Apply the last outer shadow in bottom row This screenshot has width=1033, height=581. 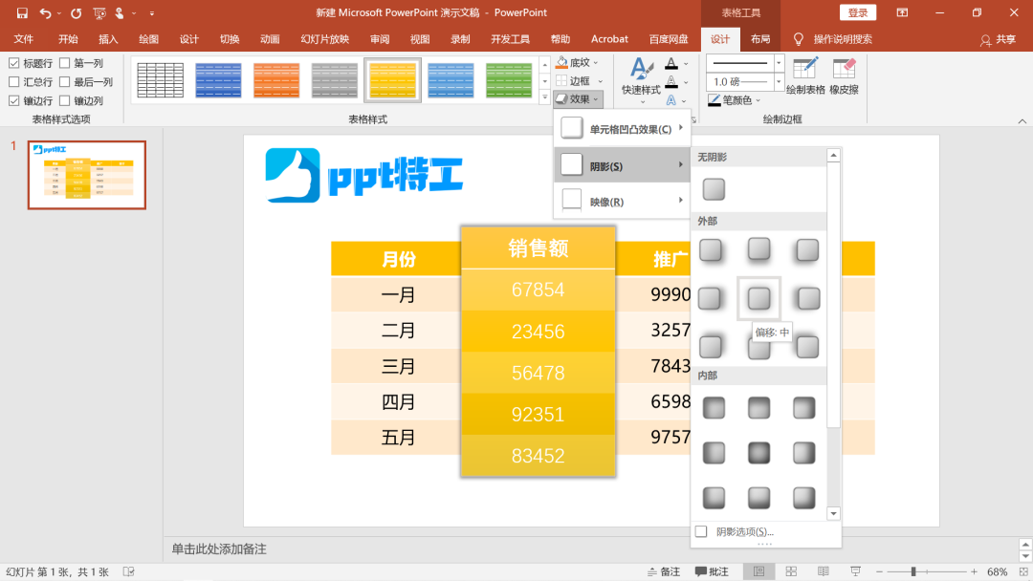click(807, 346)
